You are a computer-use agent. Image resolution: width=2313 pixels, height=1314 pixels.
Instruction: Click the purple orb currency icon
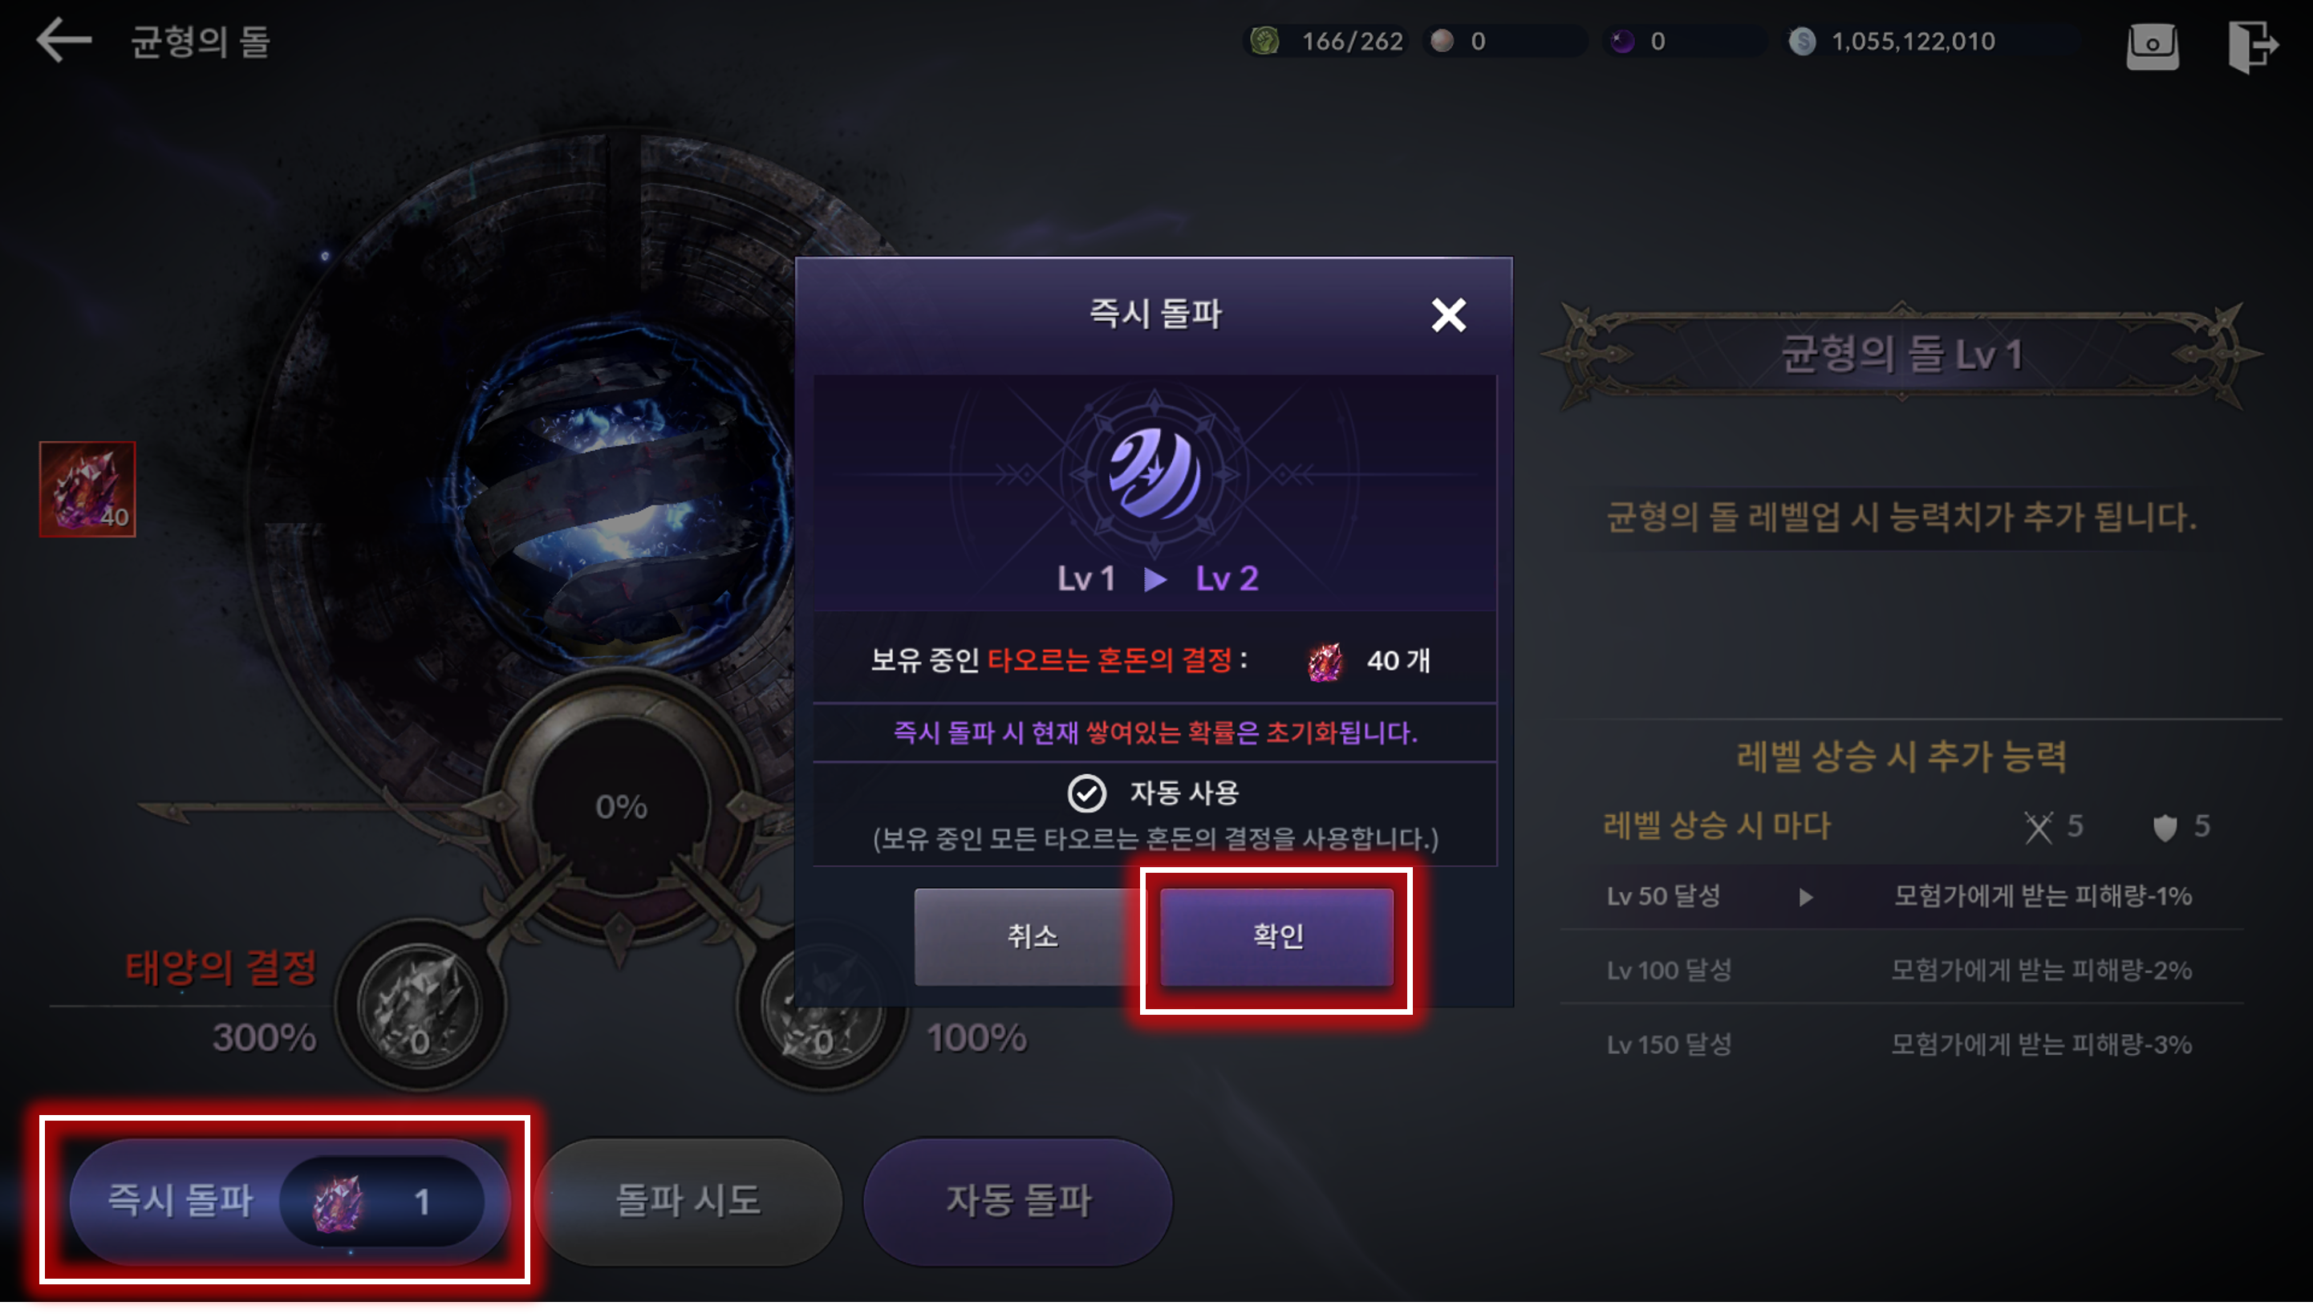(1621, 41)
